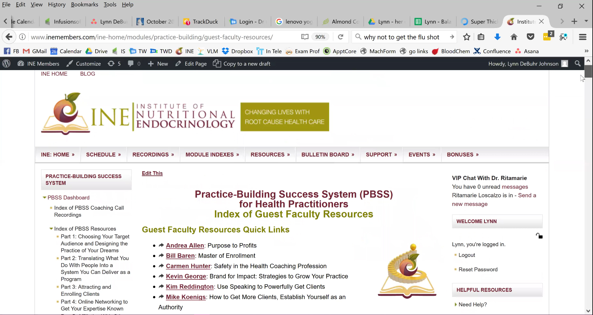Open the Pocket icon in toolbar
The image size is (593, 315).
click(x=530, y=37)
